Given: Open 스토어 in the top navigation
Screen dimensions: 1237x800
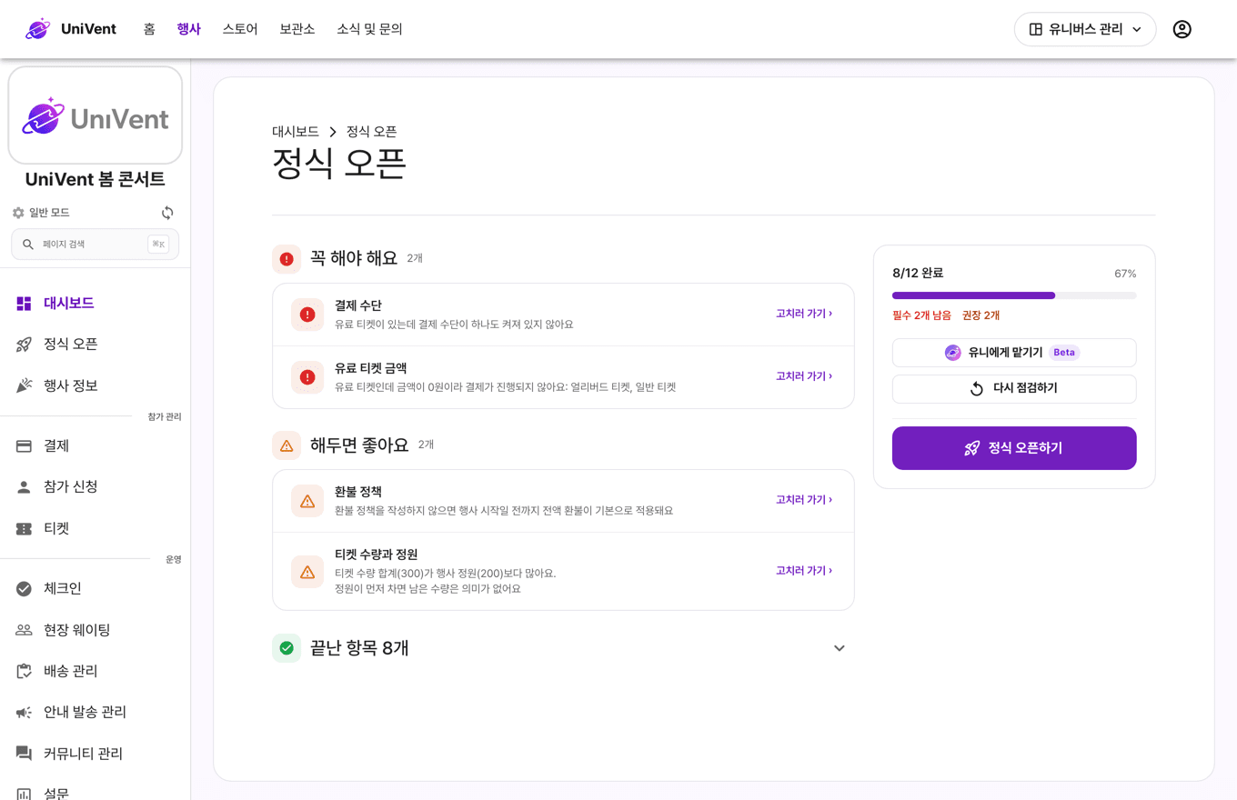Looking at the screenshot, I should (240, 29).
